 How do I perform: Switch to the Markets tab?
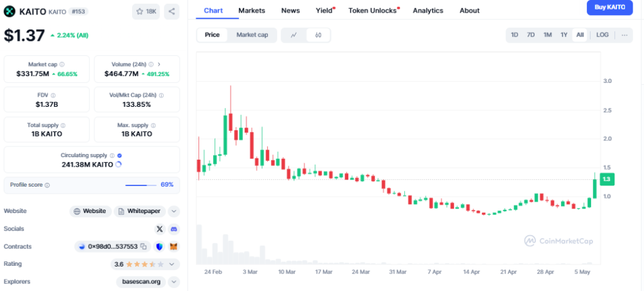coord(252,11)
